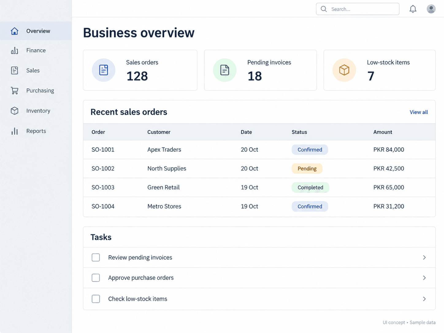Expand Check low-stock items with its chevron

pyautogui.click(x=424, y=299)
